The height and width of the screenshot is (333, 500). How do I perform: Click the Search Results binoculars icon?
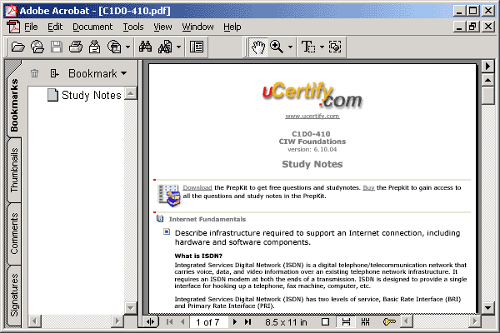point(165,47)
